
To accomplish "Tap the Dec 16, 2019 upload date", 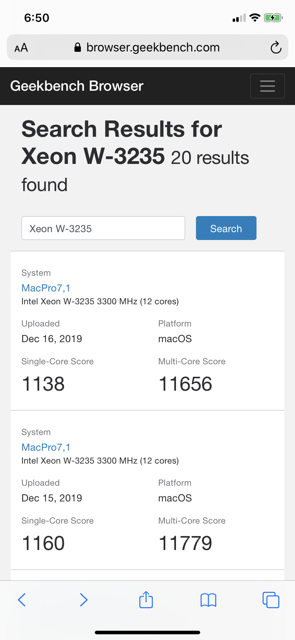I will click(x=52, y=339).
